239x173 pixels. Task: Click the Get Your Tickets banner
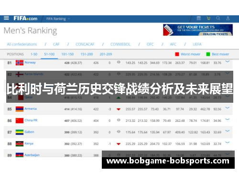click(x=198, y=30)
